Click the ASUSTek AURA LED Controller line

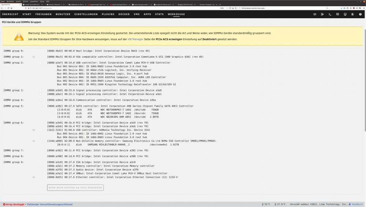coord(111,77)
